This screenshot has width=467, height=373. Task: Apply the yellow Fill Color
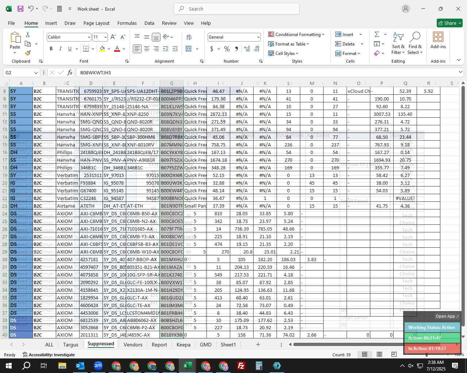102,49
